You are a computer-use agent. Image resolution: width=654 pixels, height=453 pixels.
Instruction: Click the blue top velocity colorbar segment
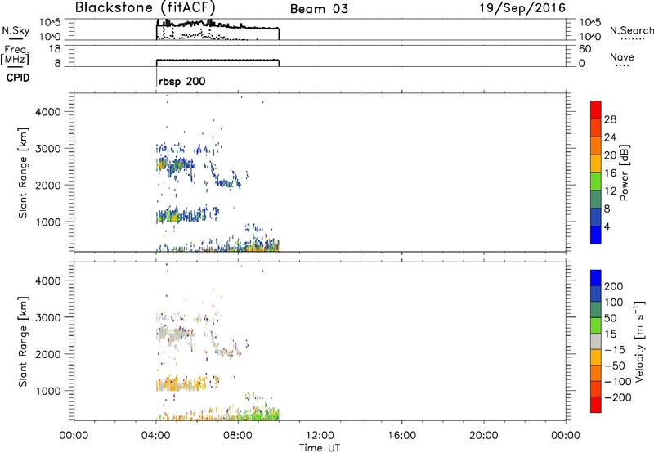pos(596,278)
